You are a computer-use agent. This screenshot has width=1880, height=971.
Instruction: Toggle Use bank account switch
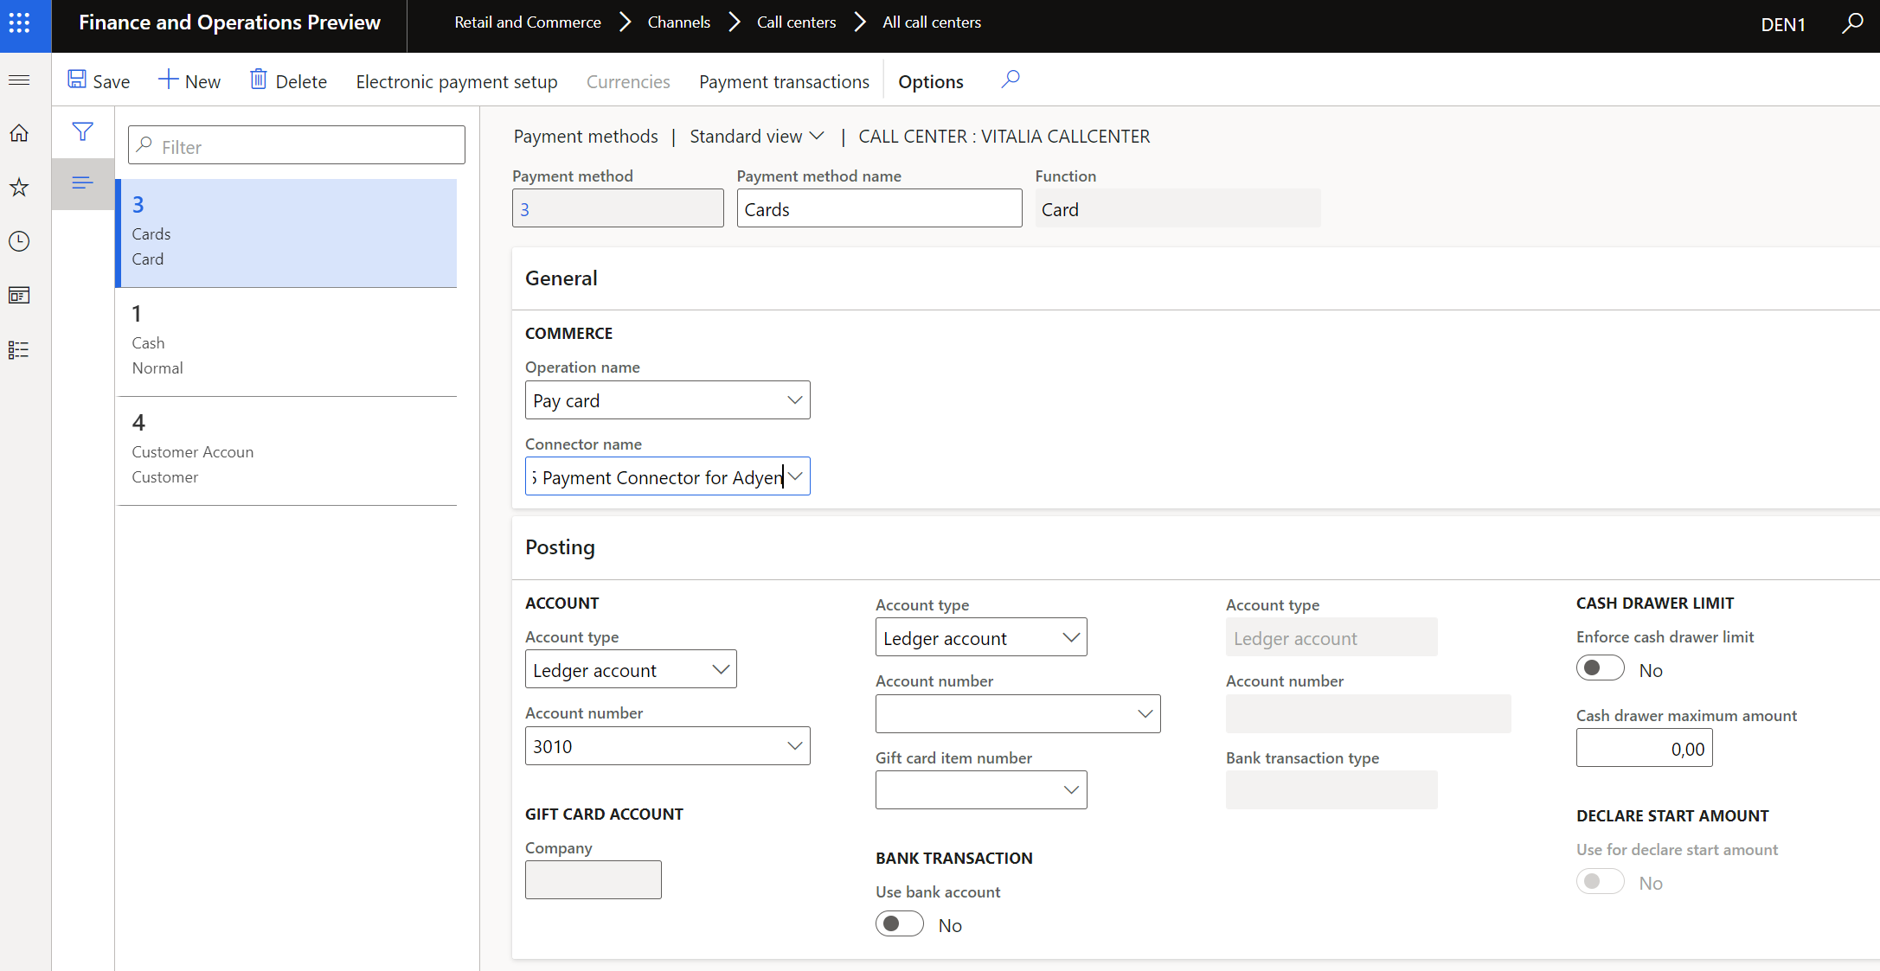tap(899, 923)
